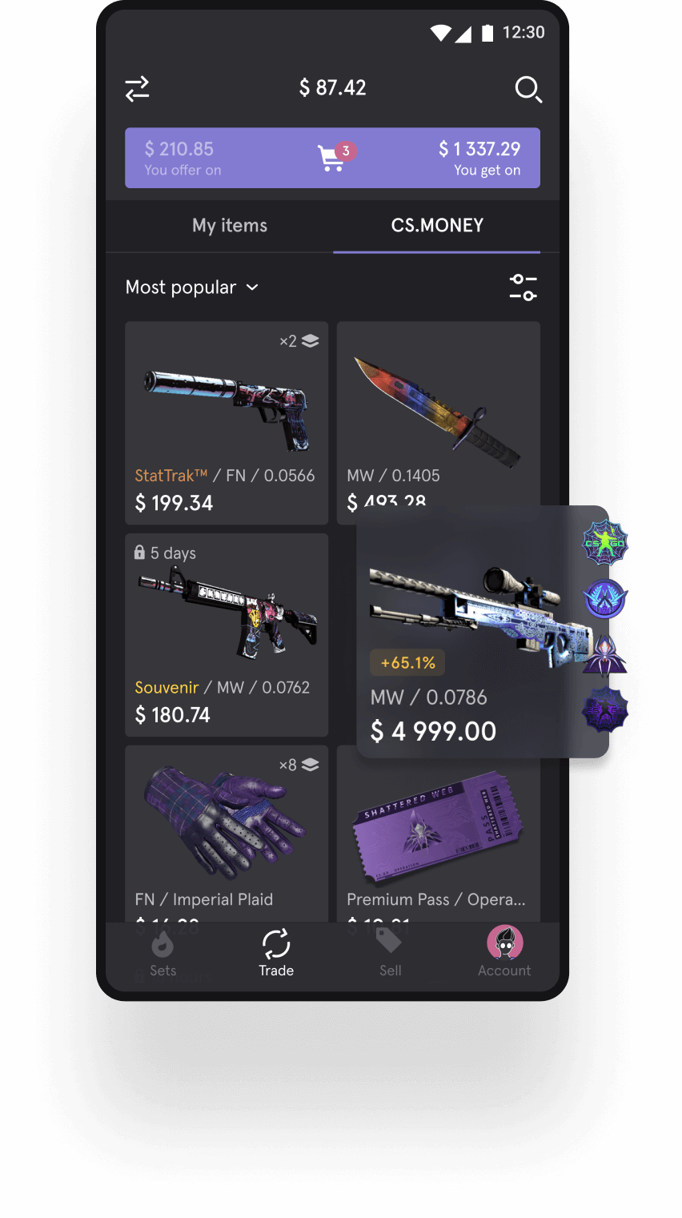Tap the $ 210.85 You offer on summary
Screen dimensions: 682x1218
[183, 158]
